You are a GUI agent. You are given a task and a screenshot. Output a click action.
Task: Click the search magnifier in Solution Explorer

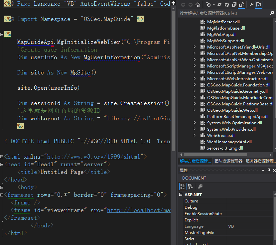point(272,14)
